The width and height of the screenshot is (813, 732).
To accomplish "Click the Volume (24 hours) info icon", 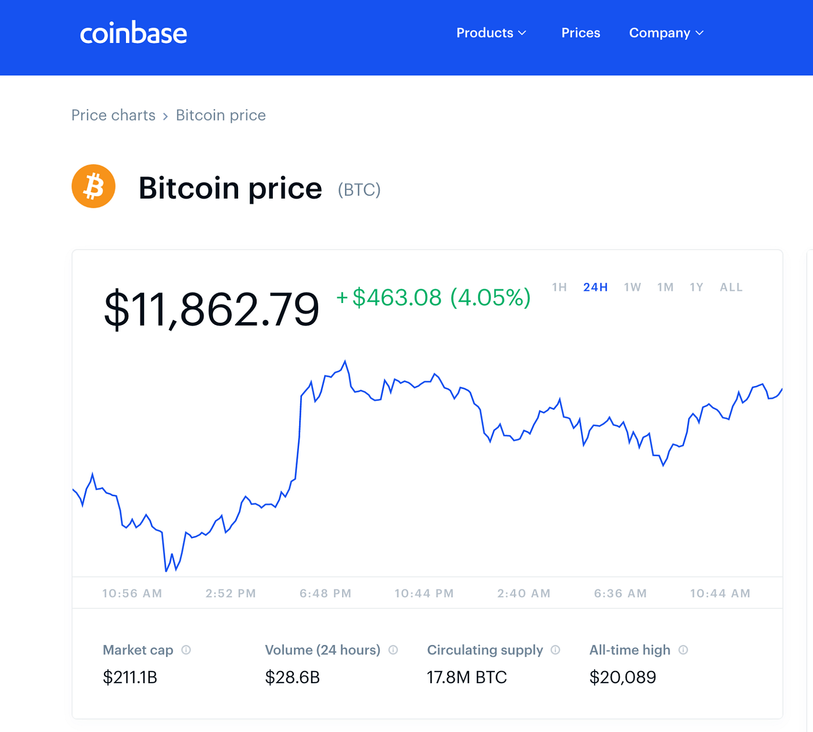I will 393,650.
